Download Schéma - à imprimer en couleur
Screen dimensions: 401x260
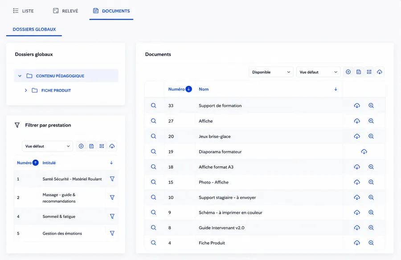coord(357,212)
